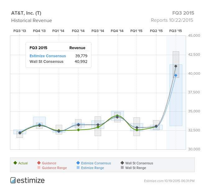
Task: Toggle the Guidance legend diamond icon
Action: pos(39,163)
